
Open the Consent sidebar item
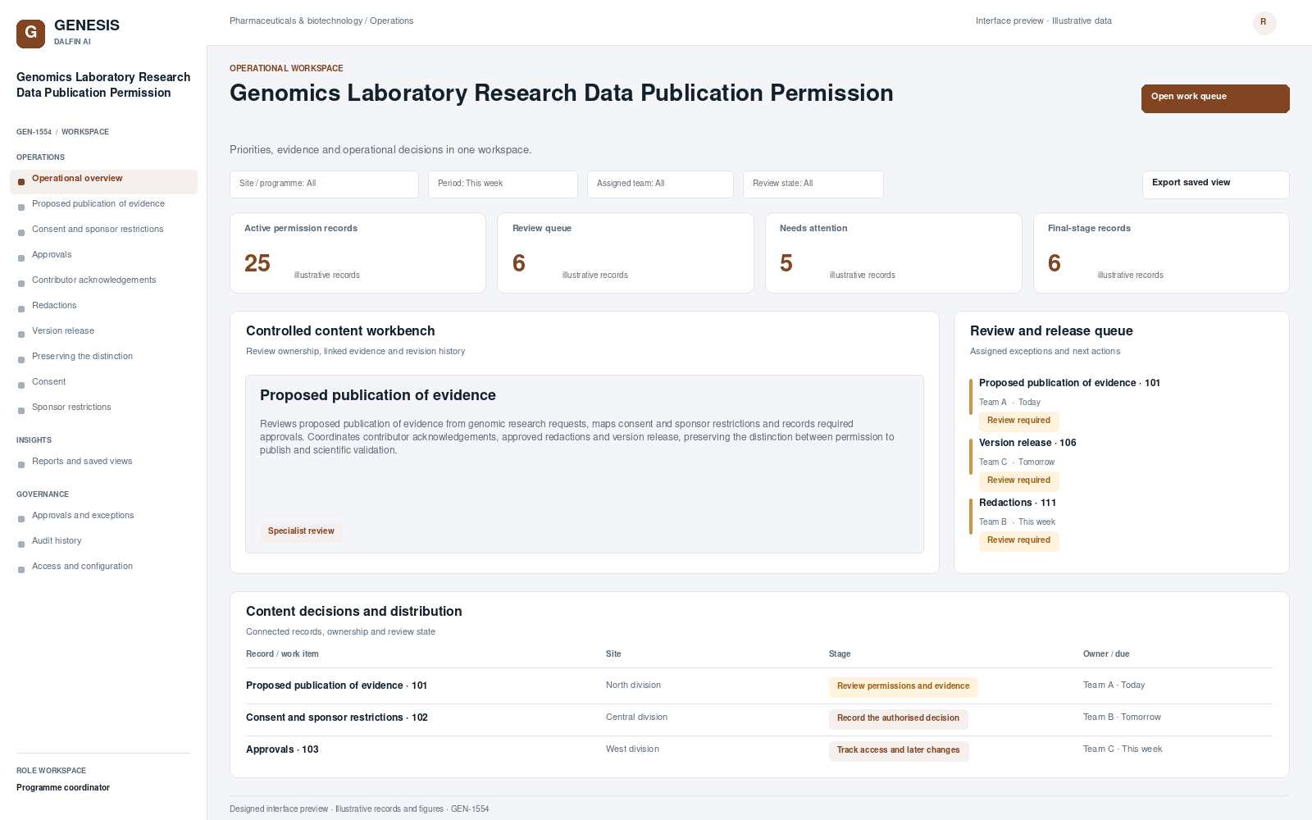pyautogui.click(x=49, y=382)
